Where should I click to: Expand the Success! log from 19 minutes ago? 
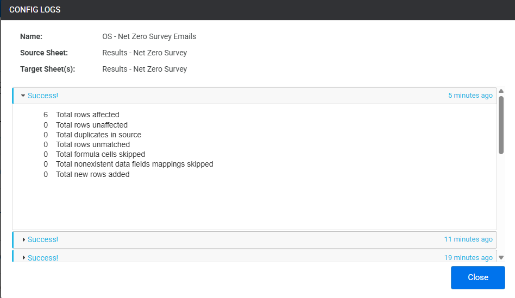(24, 258)
